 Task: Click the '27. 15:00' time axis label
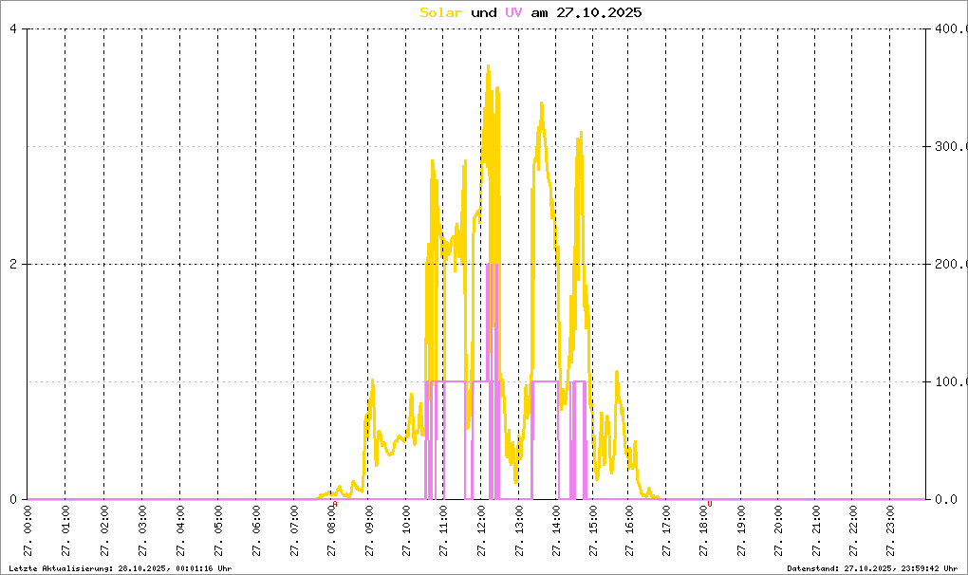pyautogui.click(x=593, y=530)
